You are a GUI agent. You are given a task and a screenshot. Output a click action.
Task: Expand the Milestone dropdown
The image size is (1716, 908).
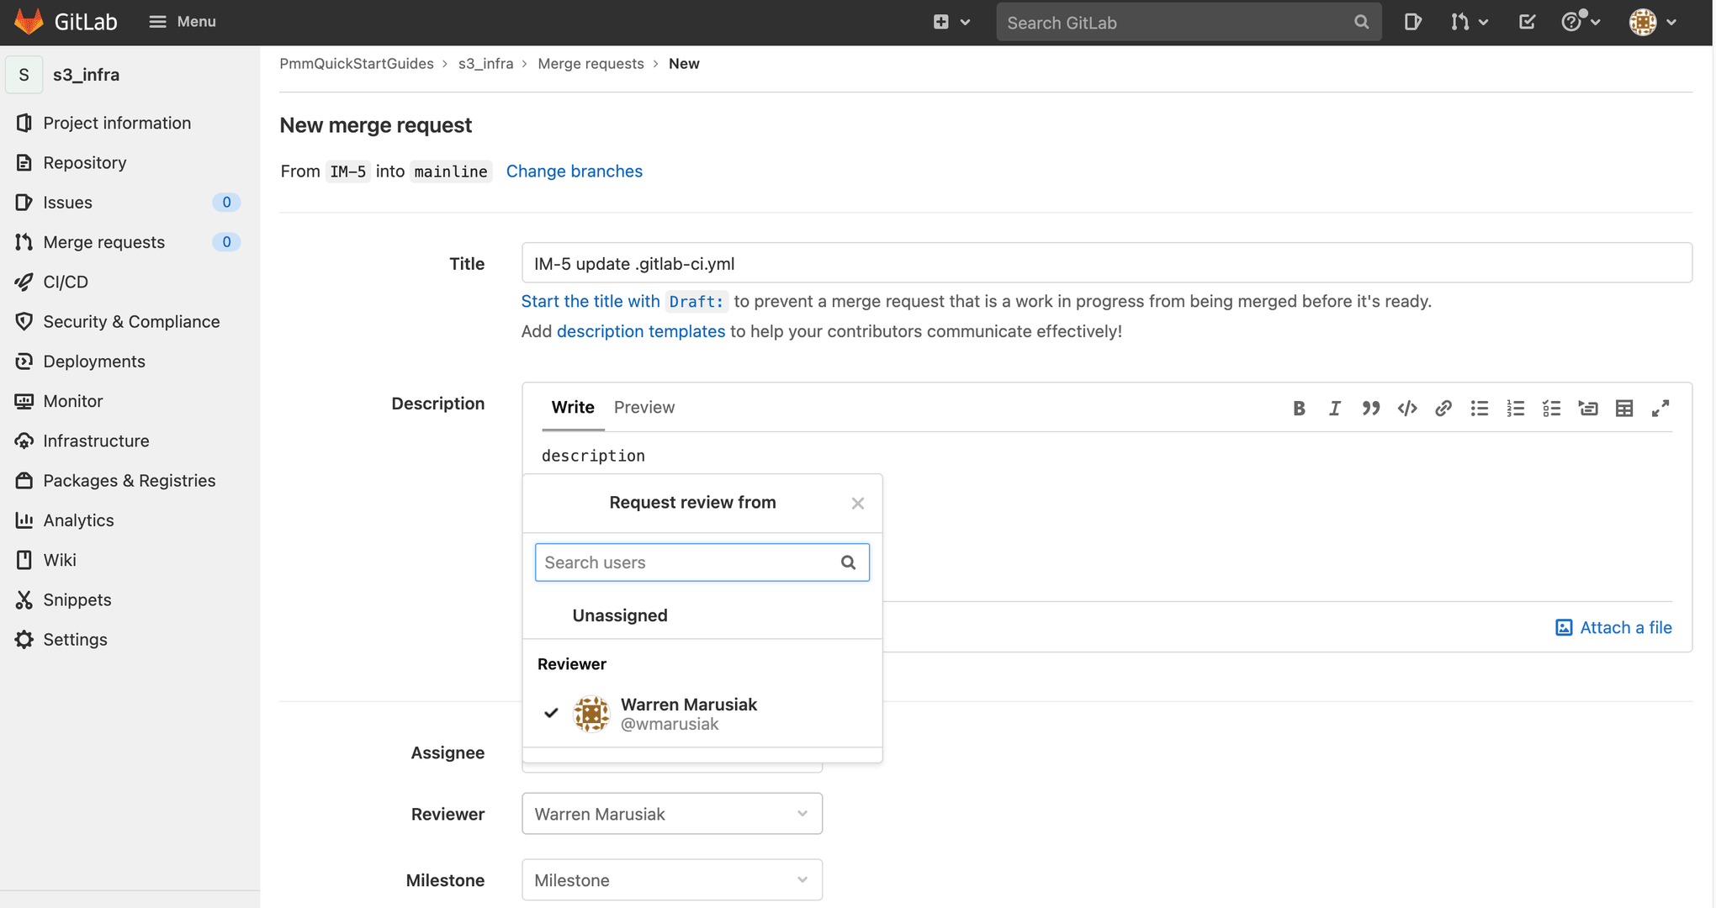click(672, 879)
